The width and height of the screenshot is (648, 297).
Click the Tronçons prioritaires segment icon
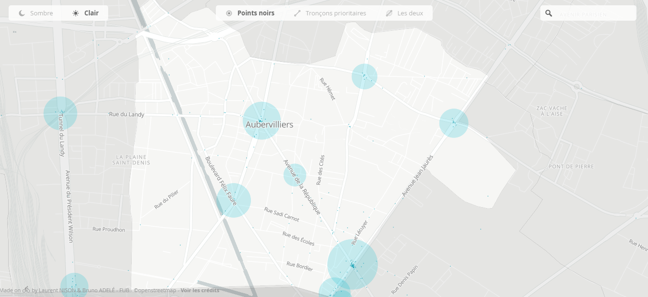(x=297, y=13)
